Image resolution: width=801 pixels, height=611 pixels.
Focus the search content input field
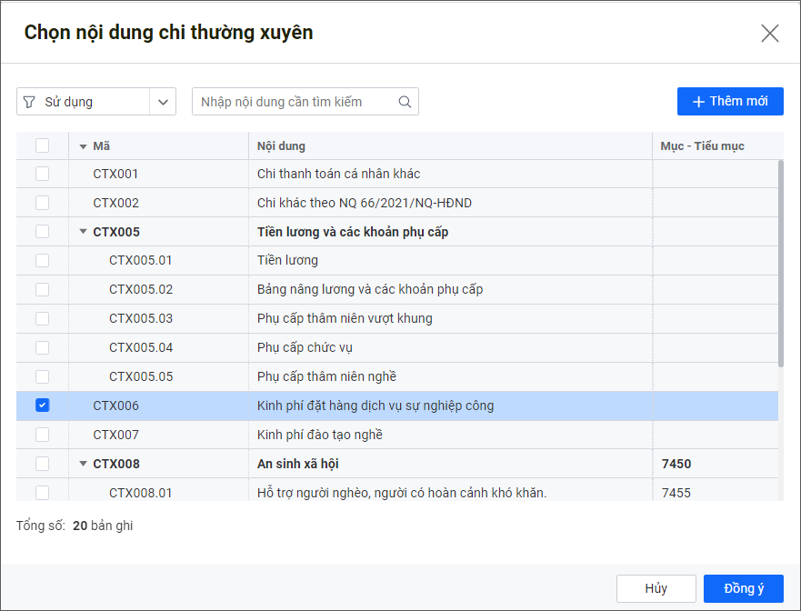pyautogui.click(x=295, y=102)
